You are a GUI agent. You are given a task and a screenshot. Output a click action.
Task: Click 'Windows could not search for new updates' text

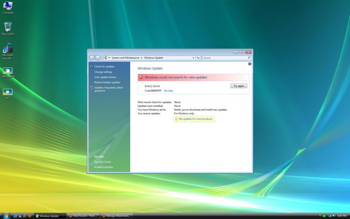pos(176,77)
